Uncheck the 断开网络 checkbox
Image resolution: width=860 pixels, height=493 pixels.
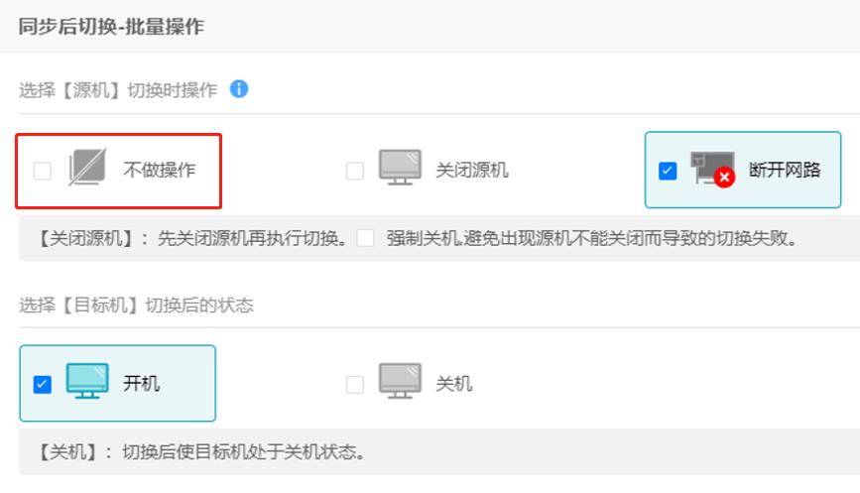[668, 171]
